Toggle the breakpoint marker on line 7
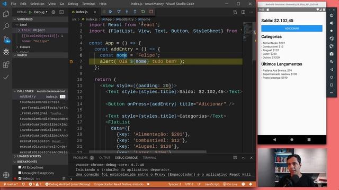 72,62
